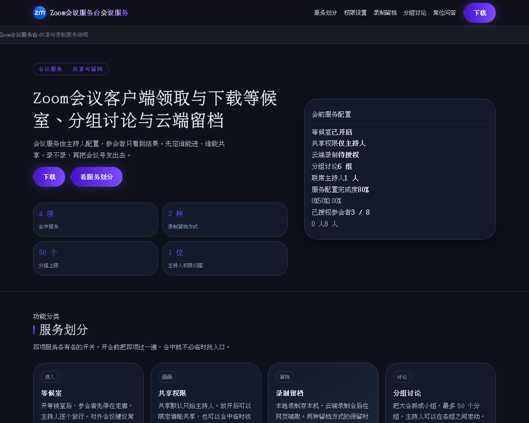The image size is (529, 423).
Task: Click the 画面 tag on 共享权限 card
Action: [x=167, y=377]
